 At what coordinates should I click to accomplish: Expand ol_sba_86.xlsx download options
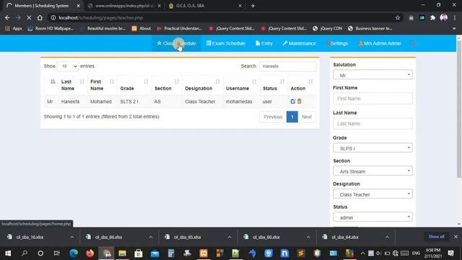(151, 237)
